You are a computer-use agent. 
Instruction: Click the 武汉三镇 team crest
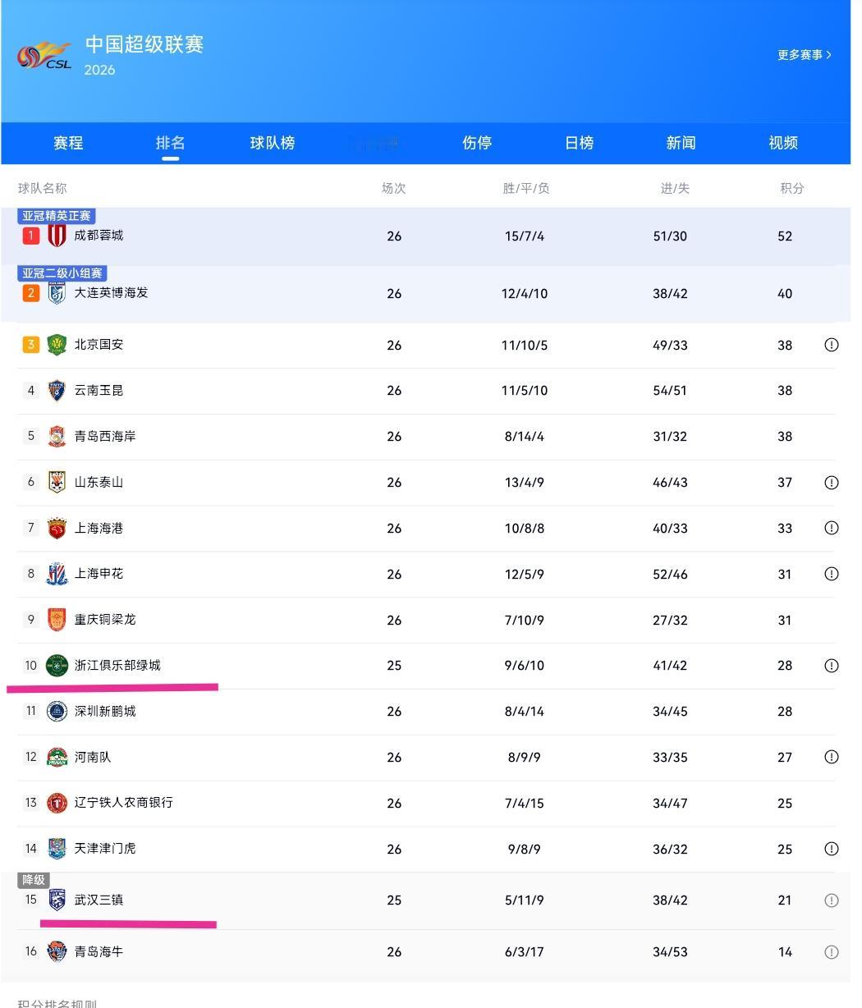57,900
